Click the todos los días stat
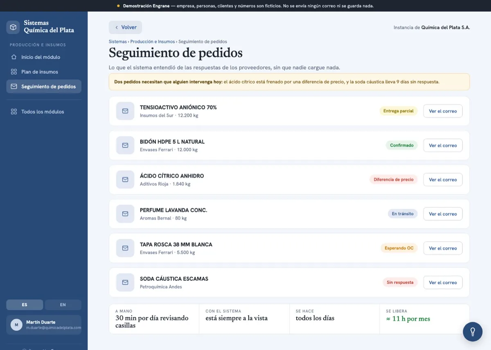The height and width of the screenshot is (350, 491). point(315,318)
